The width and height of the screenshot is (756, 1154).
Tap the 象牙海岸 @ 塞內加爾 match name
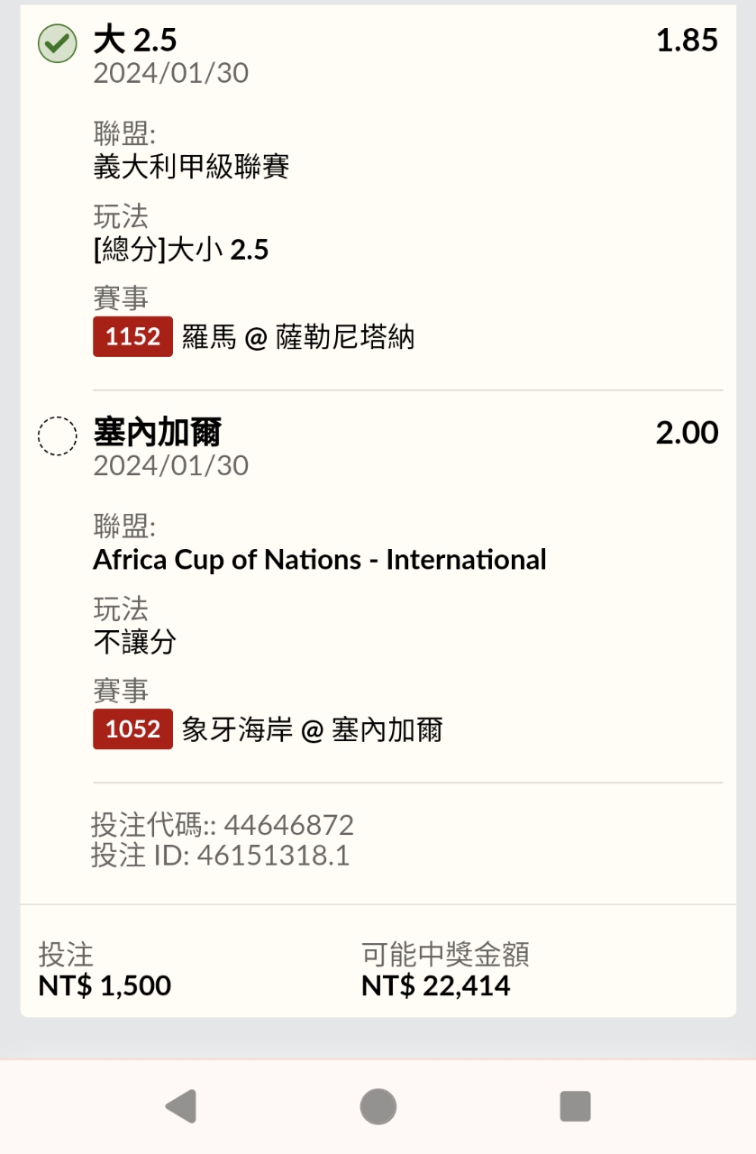pyautogui.click(x=313, y=730)
